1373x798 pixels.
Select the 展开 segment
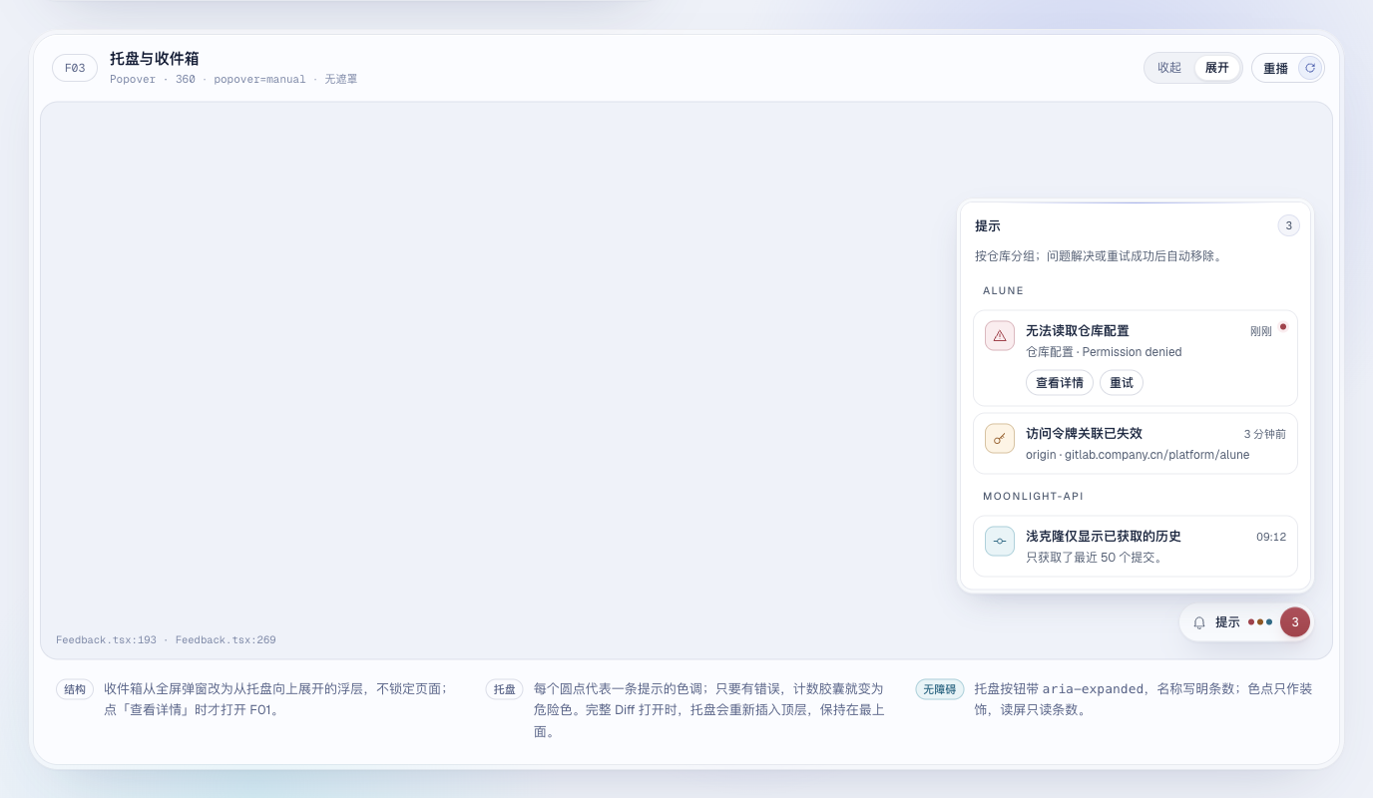tap(1217, 68)
